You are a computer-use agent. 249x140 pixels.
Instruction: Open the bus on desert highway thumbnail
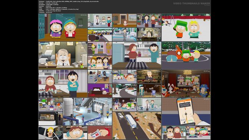pyautogui.click(x=137, y=125)
